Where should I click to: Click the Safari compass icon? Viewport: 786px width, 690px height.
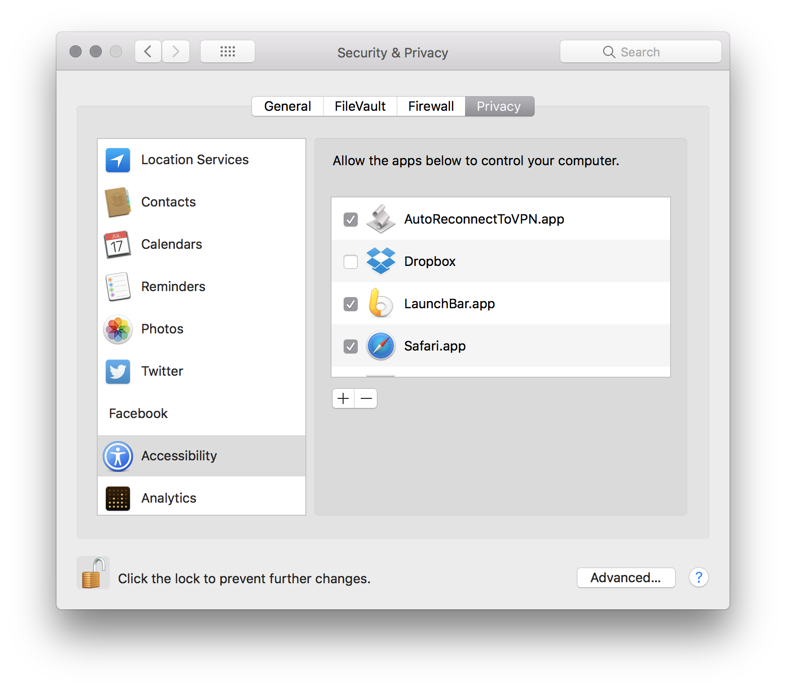tap(381, 346)
